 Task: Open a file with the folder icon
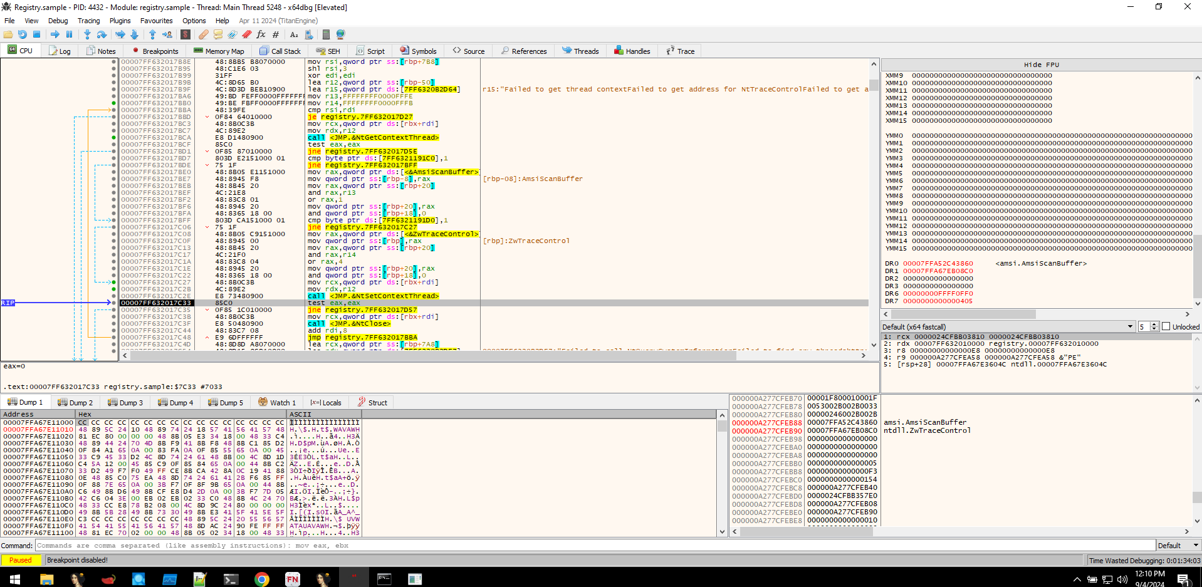click(8, 34)
